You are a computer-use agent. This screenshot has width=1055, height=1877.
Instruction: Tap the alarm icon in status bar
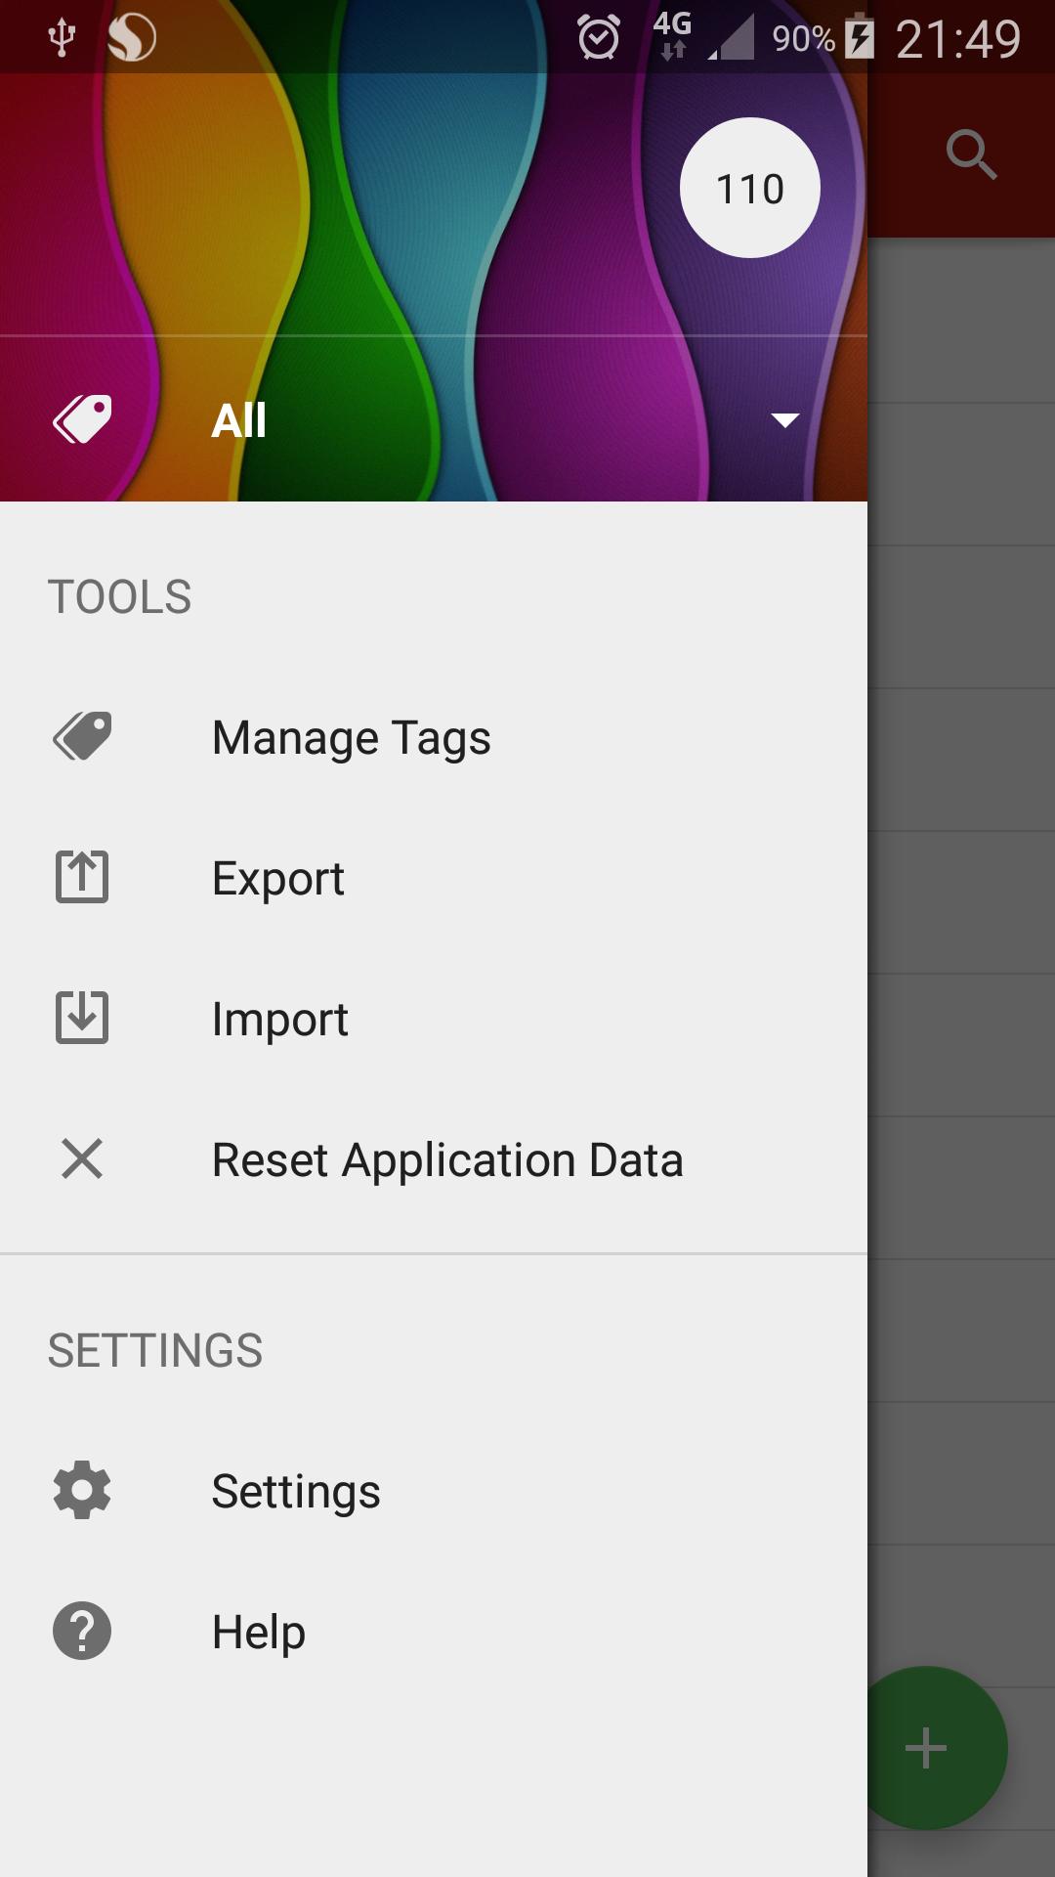click(x=598, y=38)
